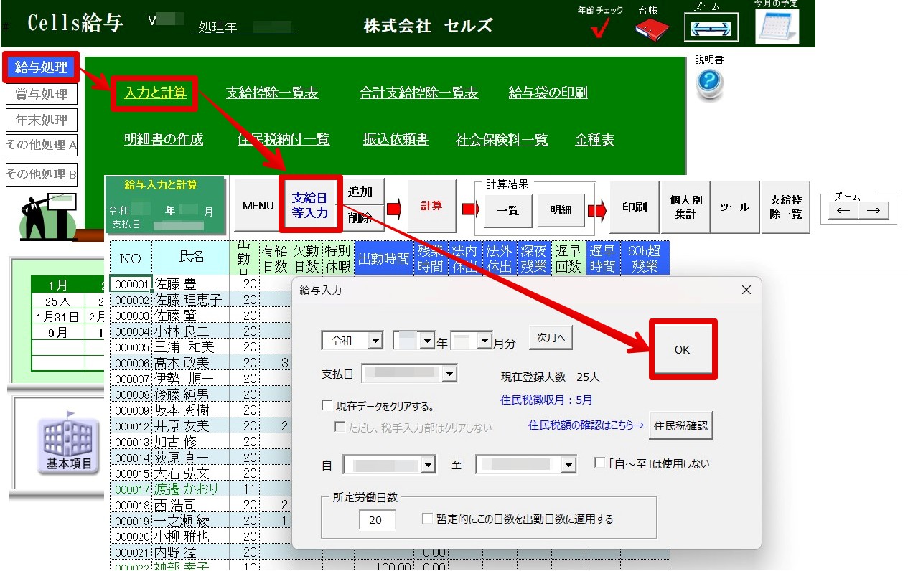Expand the 自 start date dropdown
This screenshot has height=571, width=908.
click(x=428, y=465)
